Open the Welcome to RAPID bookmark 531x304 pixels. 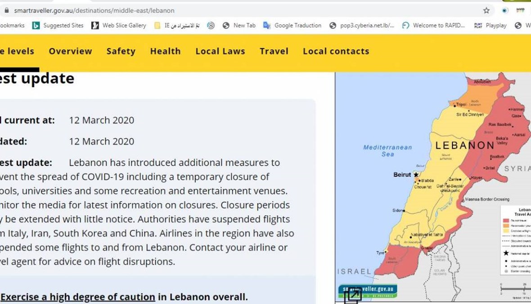pyautogui.click(x=433, y=26)
